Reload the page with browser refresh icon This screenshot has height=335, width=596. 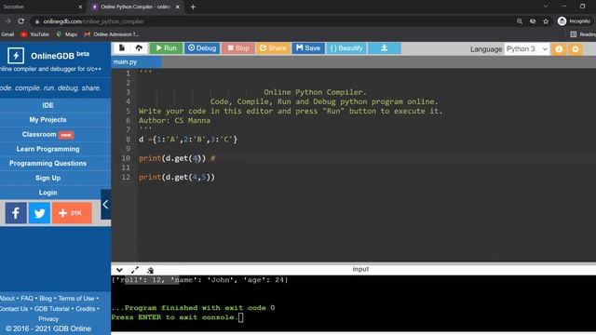pyautogui.click(x=21, y=21)
